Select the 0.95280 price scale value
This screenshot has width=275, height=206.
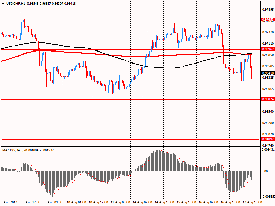coord(268,123)
